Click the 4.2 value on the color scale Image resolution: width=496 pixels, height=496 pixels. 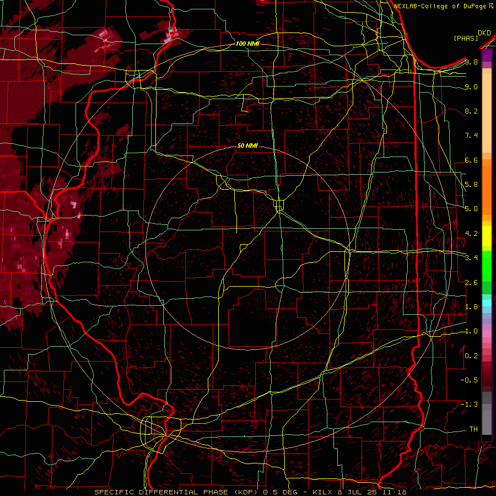click(x=471, y=234)
